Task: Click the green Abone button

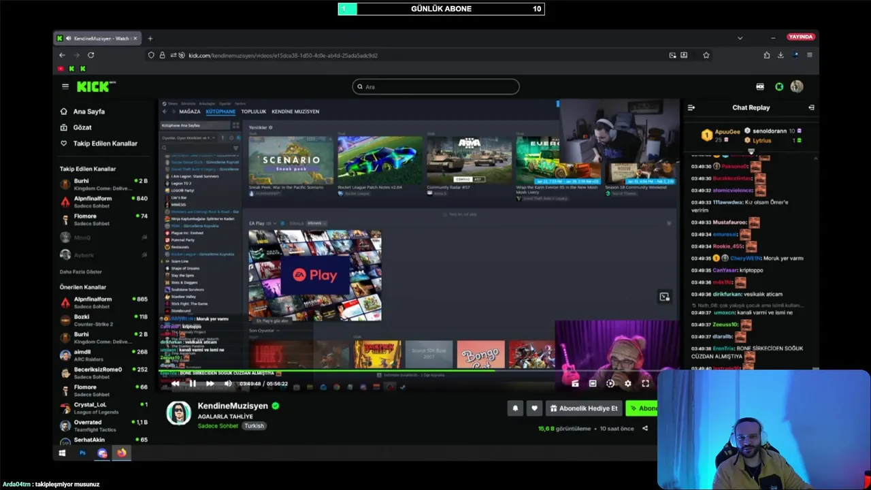Action: pyautogui.click(x=643, y=408)
